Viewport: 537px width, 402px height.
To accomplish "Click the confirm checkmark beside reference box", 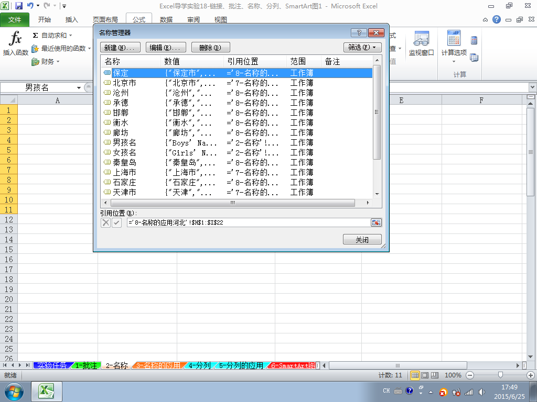I will [116, 223].
